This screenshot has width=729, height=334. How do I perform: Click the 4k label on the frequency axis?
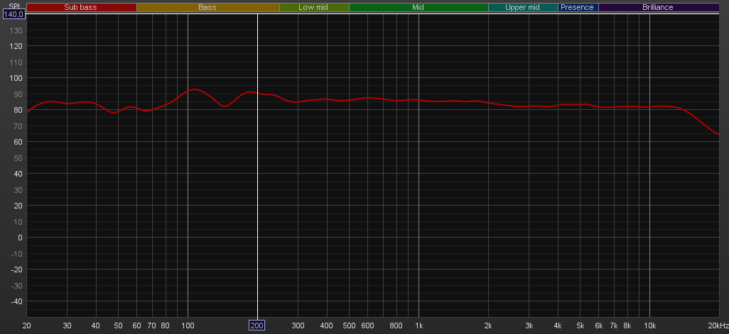point(558,325)
